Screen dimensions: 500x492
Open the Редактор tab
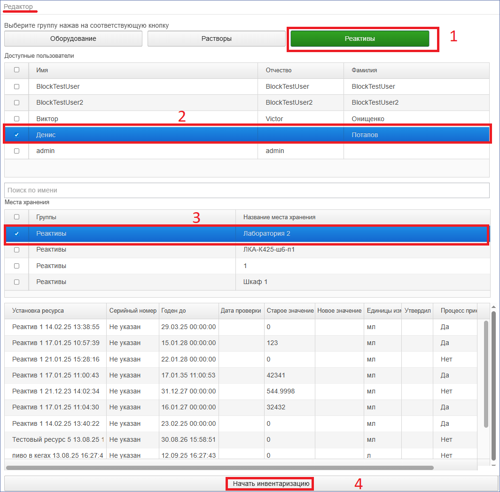[x=18, y=7]
